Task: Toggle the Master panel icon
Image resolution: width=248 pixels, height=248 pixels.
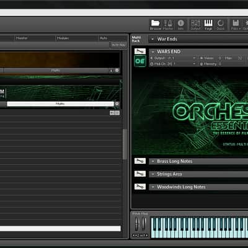Action: click(168, 25)
